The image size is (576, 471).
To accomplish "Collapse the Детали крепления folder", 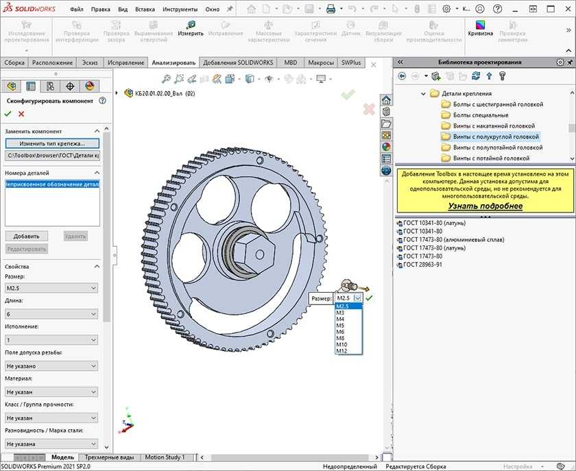I will (x=423, y=94).
